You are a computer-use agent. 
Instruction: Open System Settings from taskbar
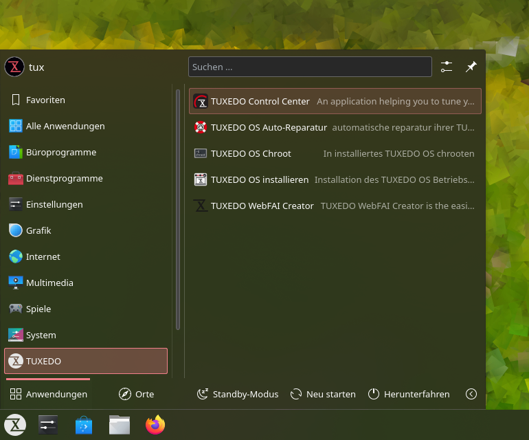point(48,425)
